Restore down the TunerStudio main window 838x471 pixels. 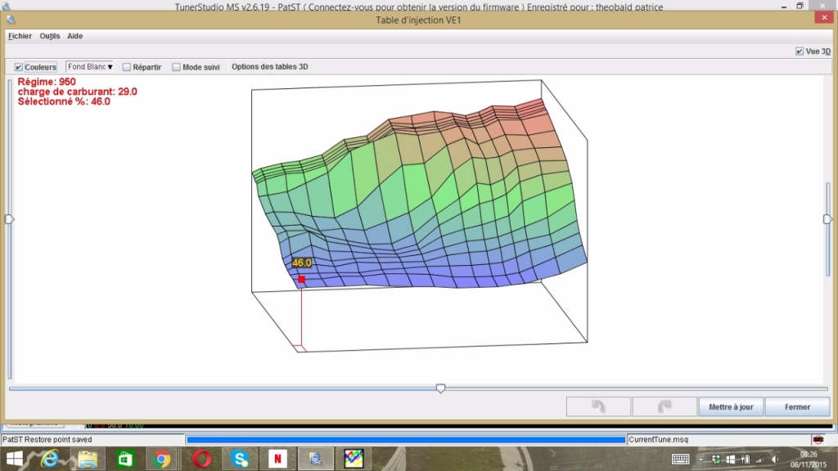point(800,6)
